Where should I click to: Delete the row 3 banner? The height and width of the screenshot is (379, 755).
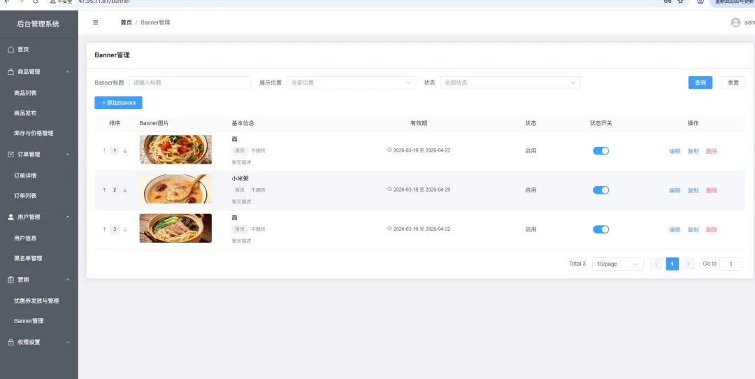(712, 230)
